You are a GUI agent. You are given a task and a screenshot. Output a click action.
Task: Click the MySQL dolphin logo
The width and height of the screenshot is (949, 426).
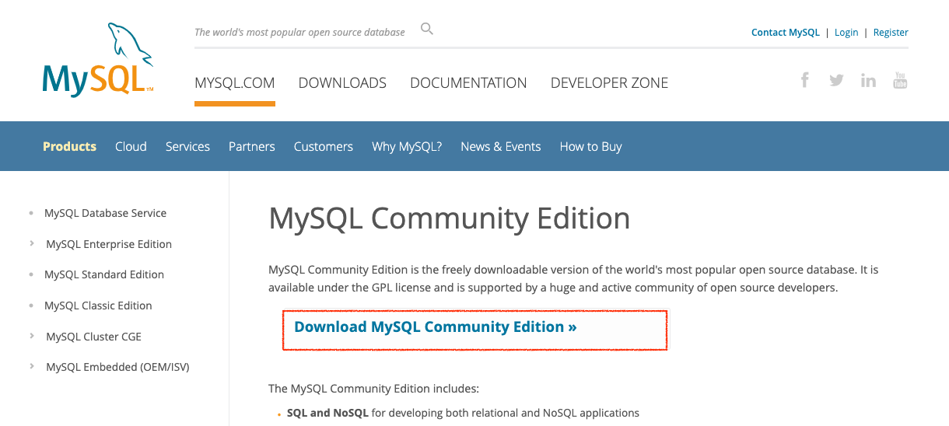point(98,59)
